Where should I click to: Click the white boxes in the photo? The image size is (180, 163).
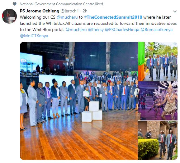(92, 111)
